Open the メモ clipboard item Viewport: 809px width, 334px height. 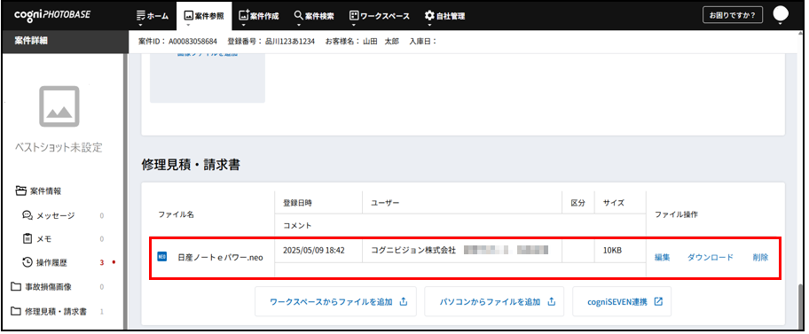37,238
